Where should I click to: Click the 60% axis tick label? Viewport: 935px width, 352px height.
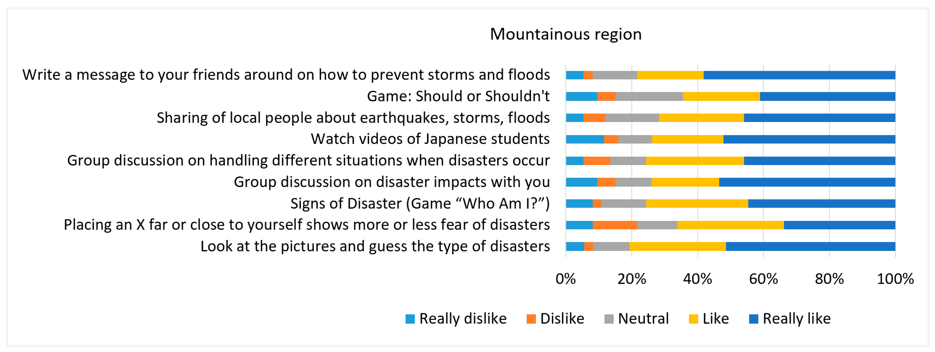(763, 279)
